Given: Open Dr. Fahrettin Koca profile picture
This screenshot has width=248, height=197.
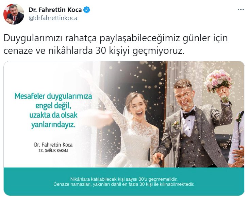Looking at the screenshot, I should [x=14, y=14].
